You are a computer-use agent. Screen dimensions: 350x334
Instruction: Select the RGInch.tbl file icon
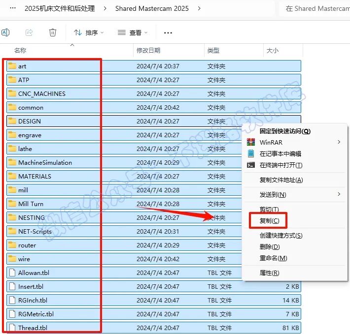point(12,301)
